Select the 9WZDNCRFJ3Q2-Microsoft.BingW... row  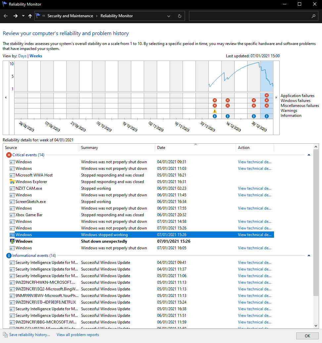click(x=142, y=289)
